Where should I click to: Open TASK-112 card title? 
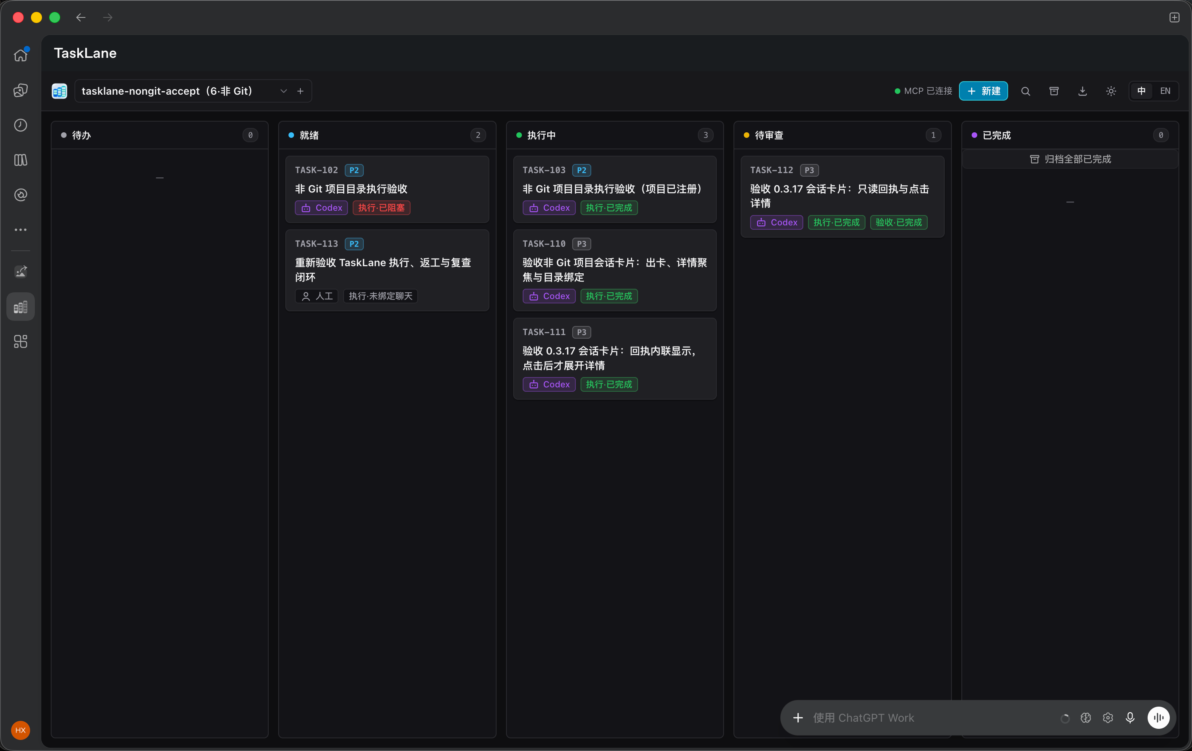click(840, 196)
